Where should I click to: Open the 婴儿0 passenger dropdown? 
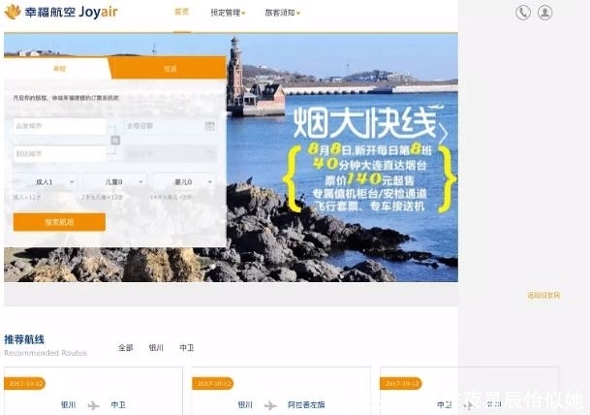pyautogui.click(x=184, y=182)
